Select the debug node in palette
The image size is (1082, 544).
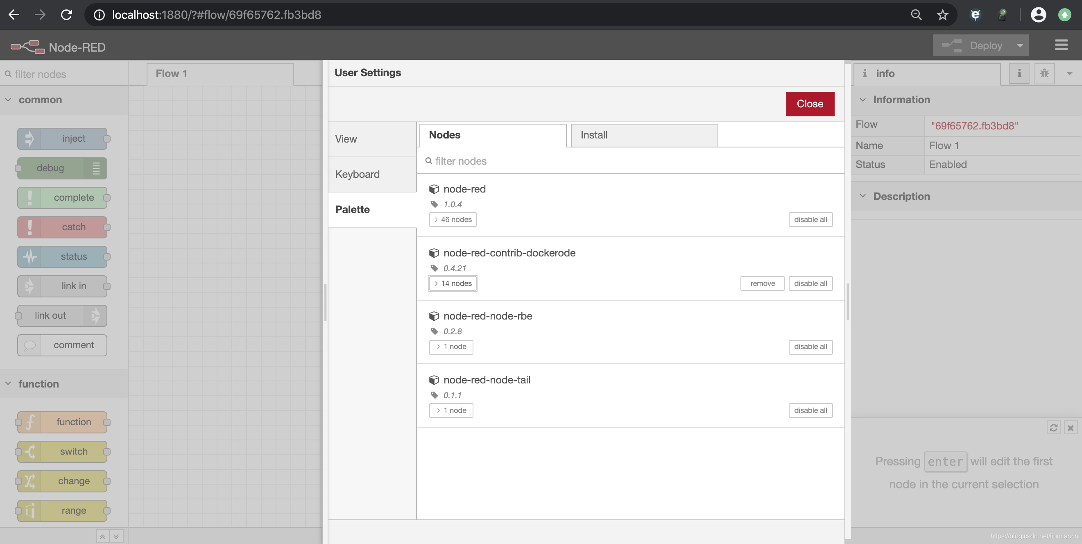pyautogui.click(x=62, y=168)
